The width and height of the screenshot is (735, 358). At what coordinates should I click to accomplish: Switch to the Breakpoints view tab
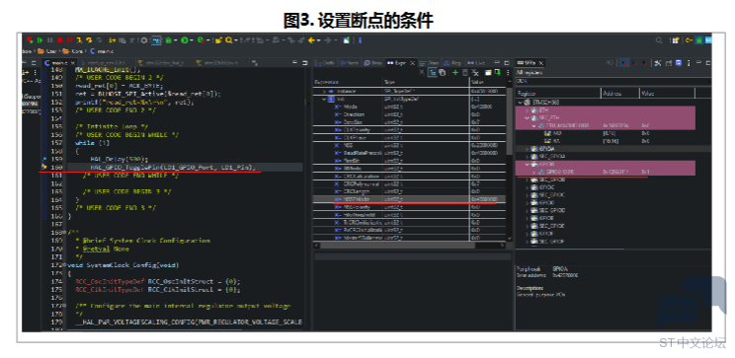(372, 63)
